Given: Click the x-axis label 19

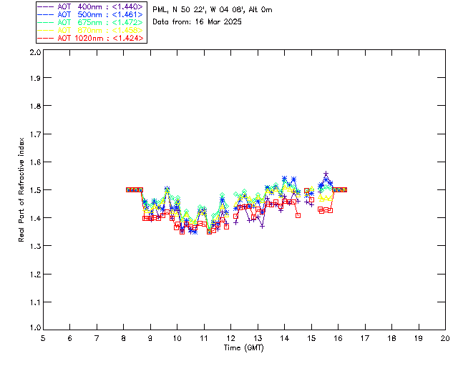Looking at the screenshot, I should (x=419, y=338).
